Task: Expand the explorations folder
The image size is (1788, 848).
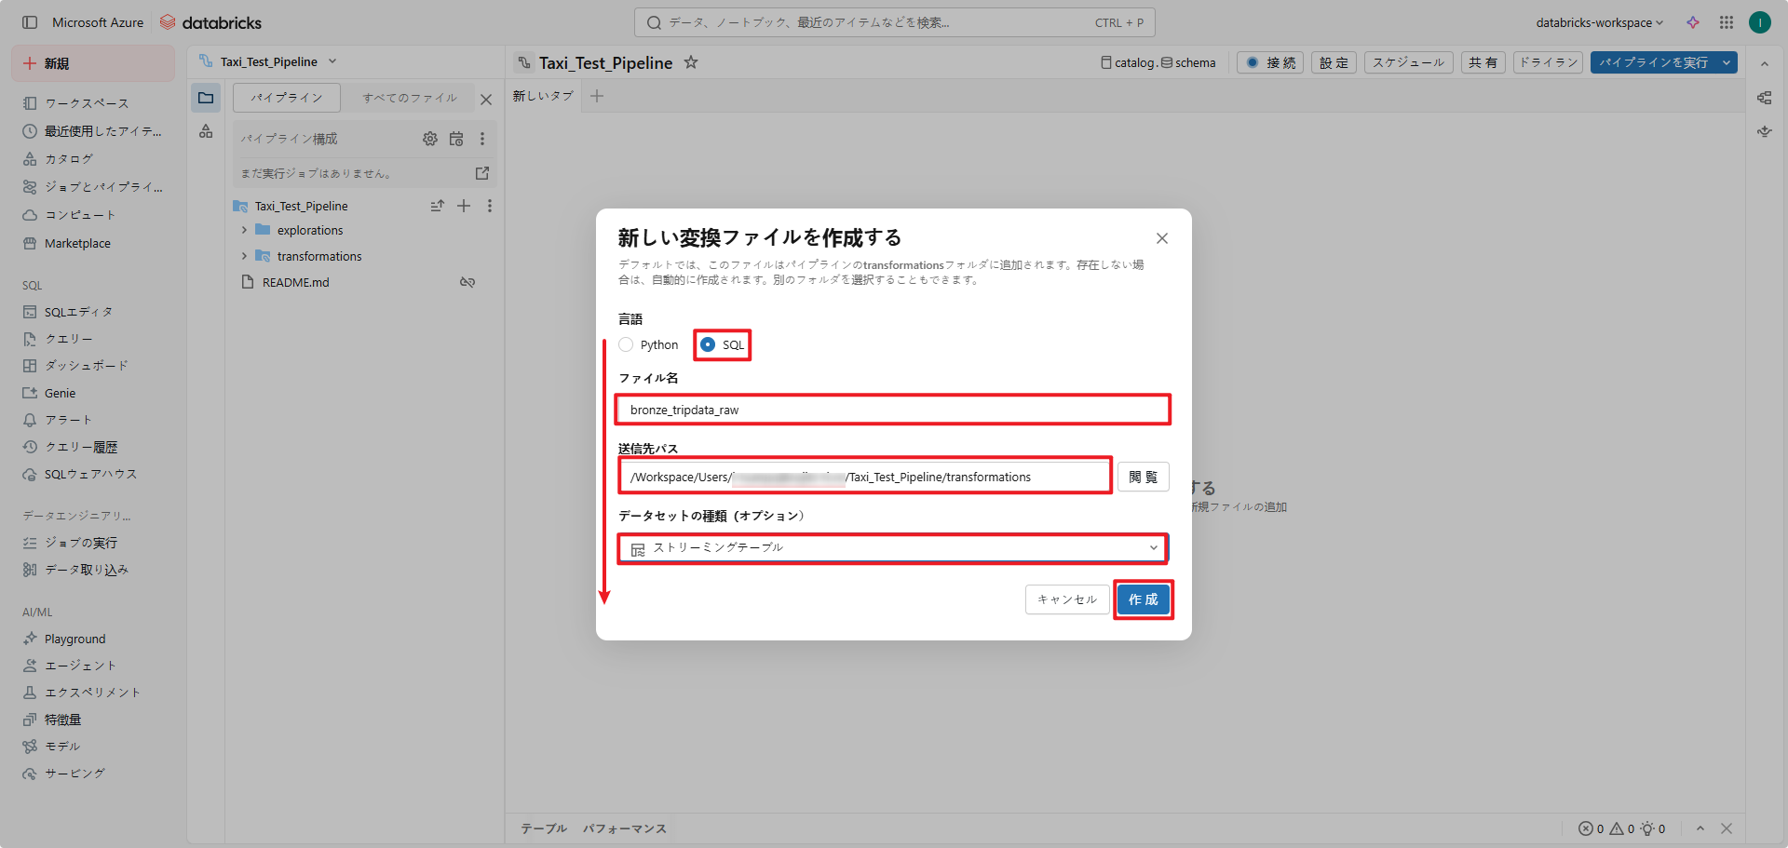Action: pos(245,230)
